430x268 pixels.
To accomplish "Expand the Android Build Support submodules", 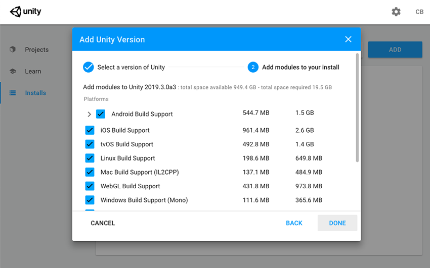I will (x=90, y=114).
